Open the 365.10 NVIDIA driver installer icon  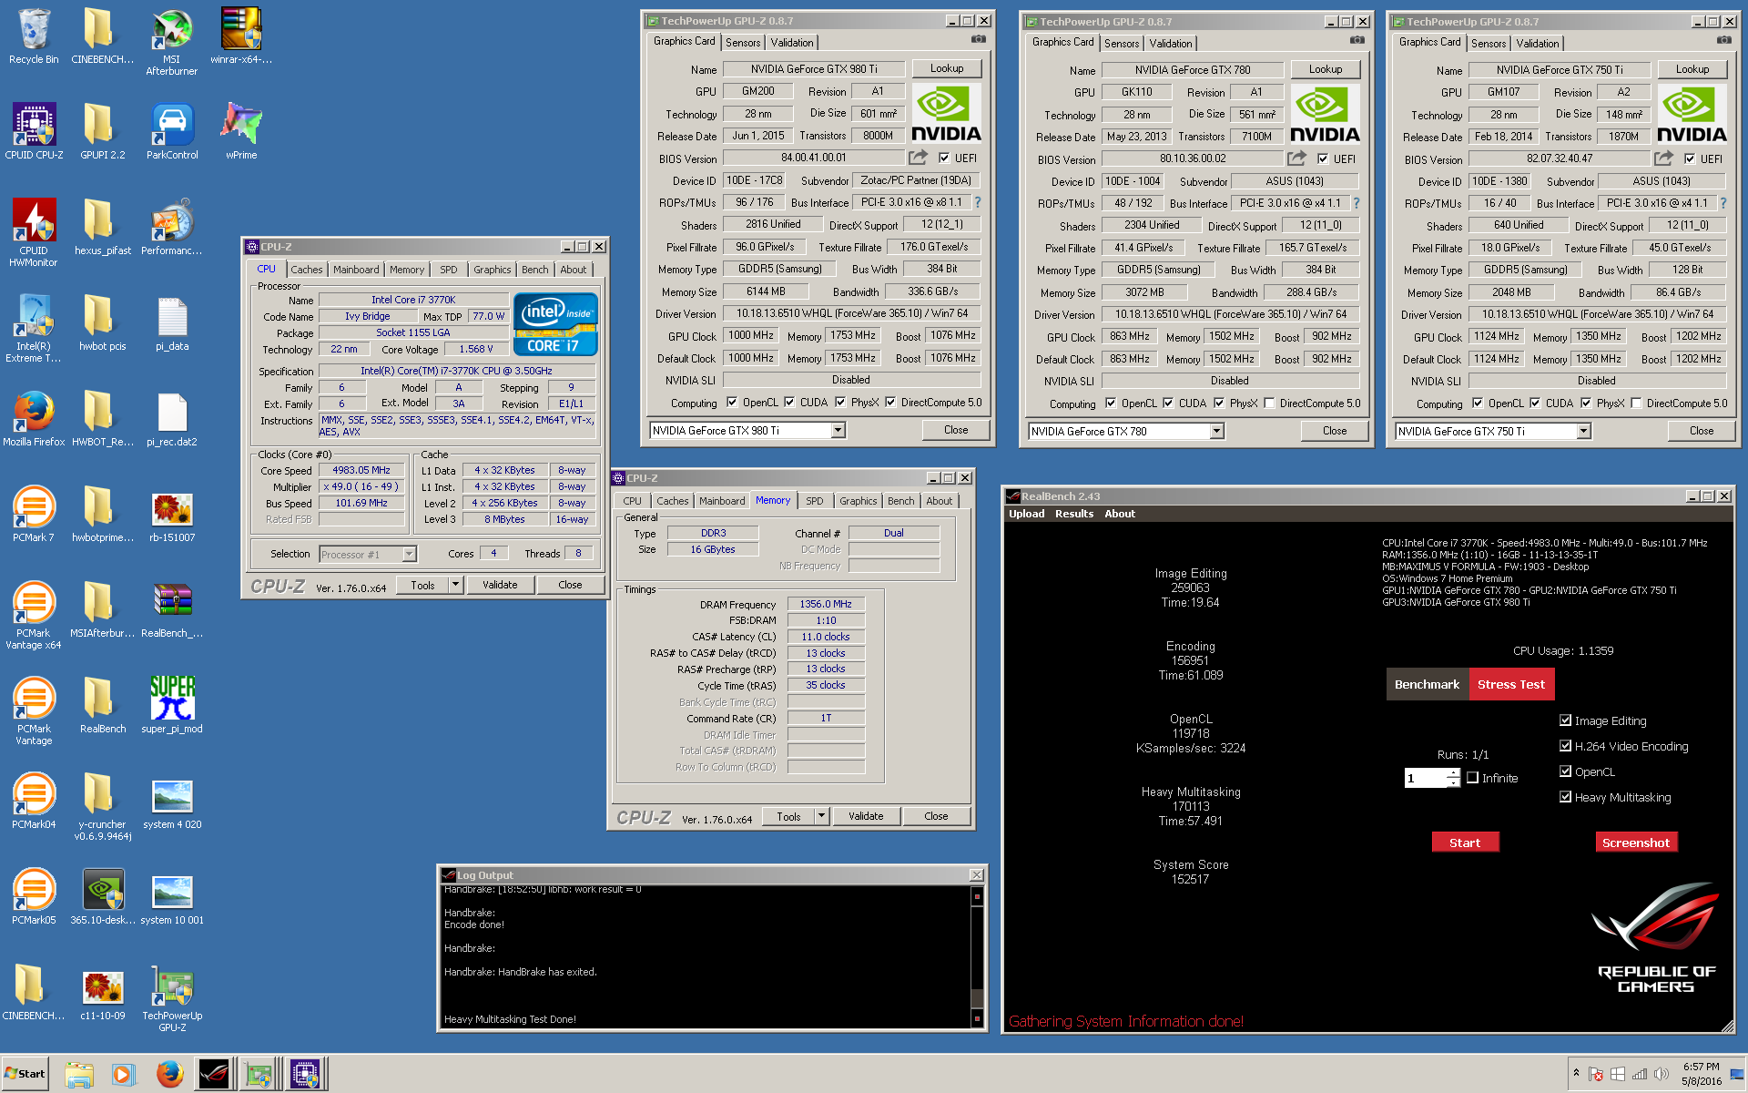coord(103,897)
